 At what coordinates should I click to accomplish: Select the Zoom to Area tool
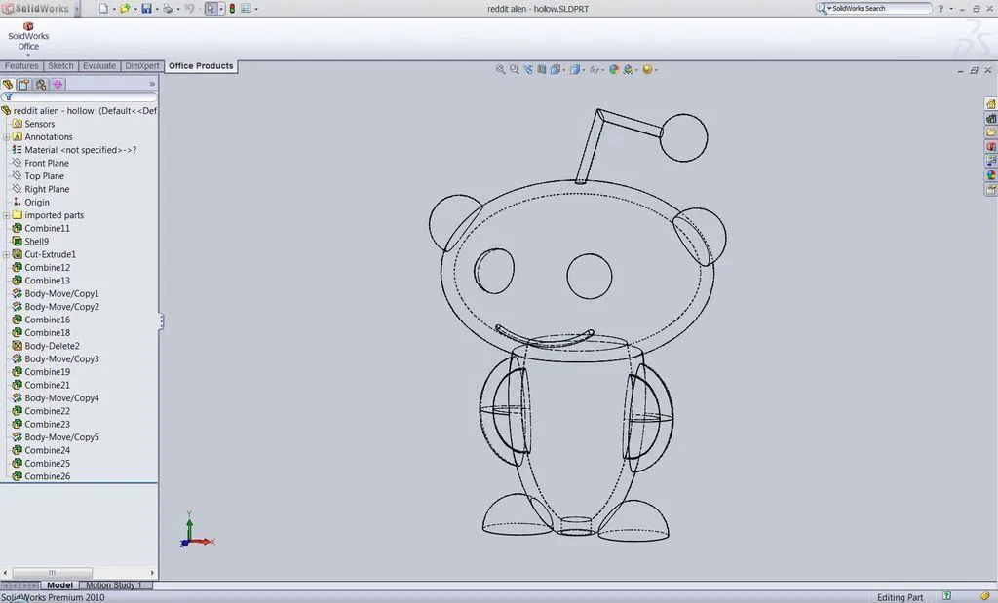[x=514, y=69]
